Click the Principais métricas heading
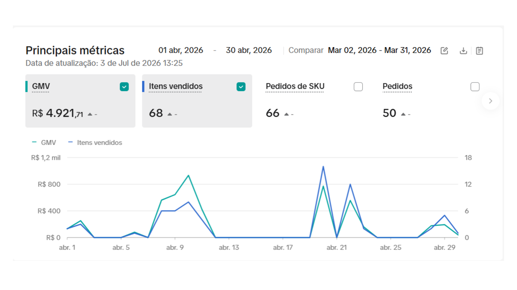Image resolution: width=517 pixels, height=290 pixels. pyautogui.click(x=75, y=50)
